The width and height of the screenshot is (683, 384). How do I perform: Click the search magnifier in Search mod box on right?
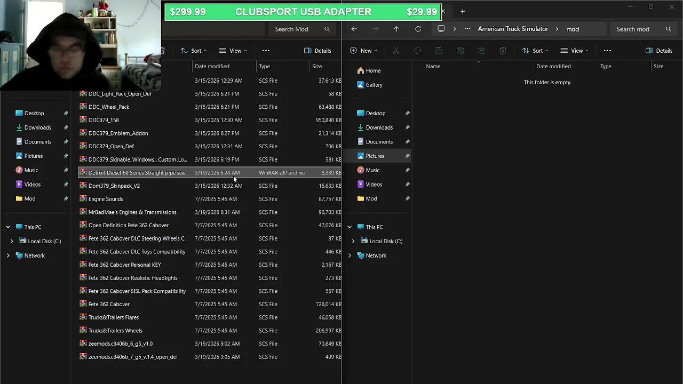668,29
